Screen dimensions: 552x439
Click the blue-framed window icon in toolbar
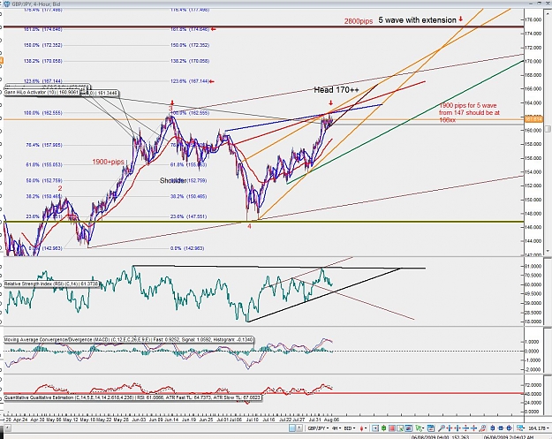[x=408, y=428]
